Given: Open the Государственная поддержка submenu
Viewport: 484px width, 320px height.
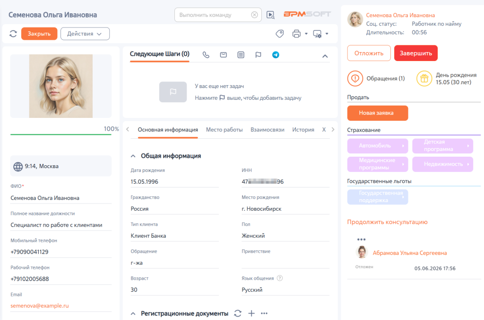Looking at the screenshot, I should (x=378, y=197).
